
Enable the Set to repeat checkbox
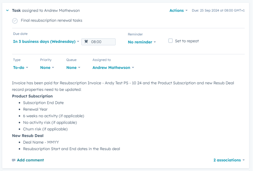(x=170, y=41)
